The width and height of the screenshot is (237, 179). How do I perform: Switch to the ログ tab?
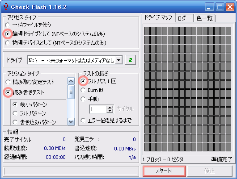185,18
